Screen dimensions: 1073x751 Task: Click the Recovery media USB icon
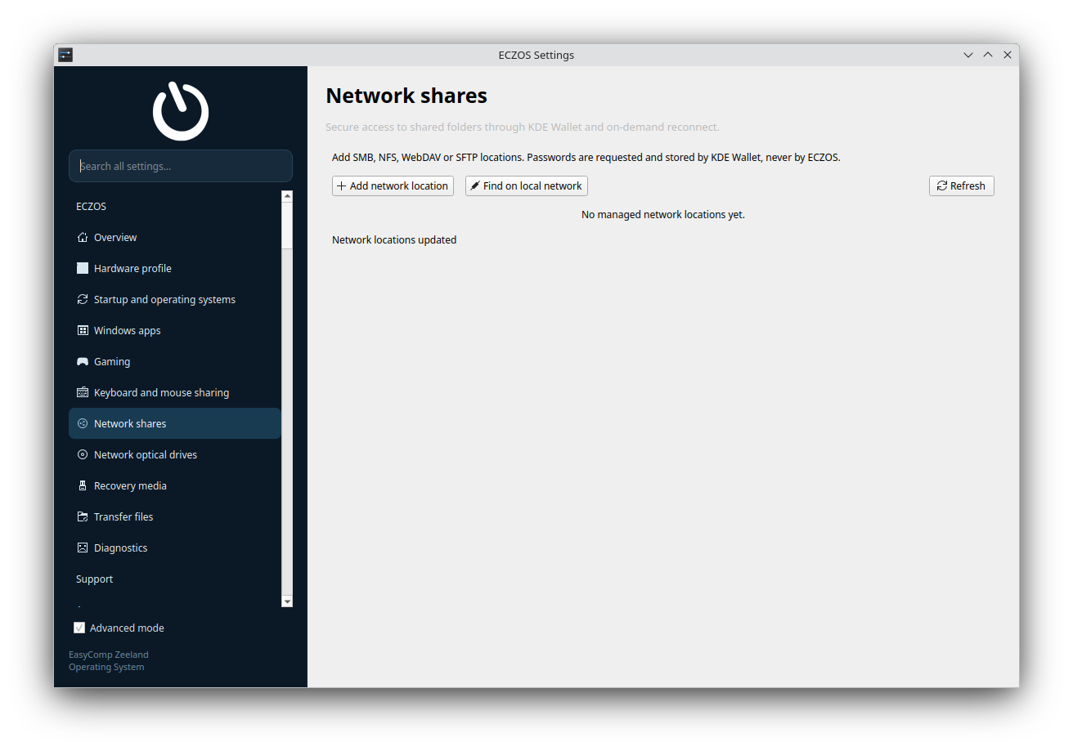click(x=82, y=485)
